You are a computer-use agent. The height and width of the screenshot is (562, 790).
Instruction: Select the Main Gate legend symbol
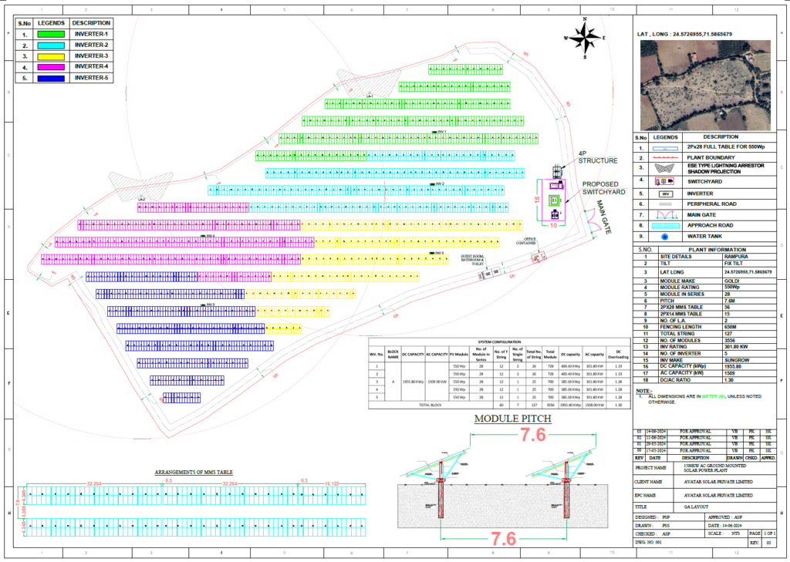(665, 215)
